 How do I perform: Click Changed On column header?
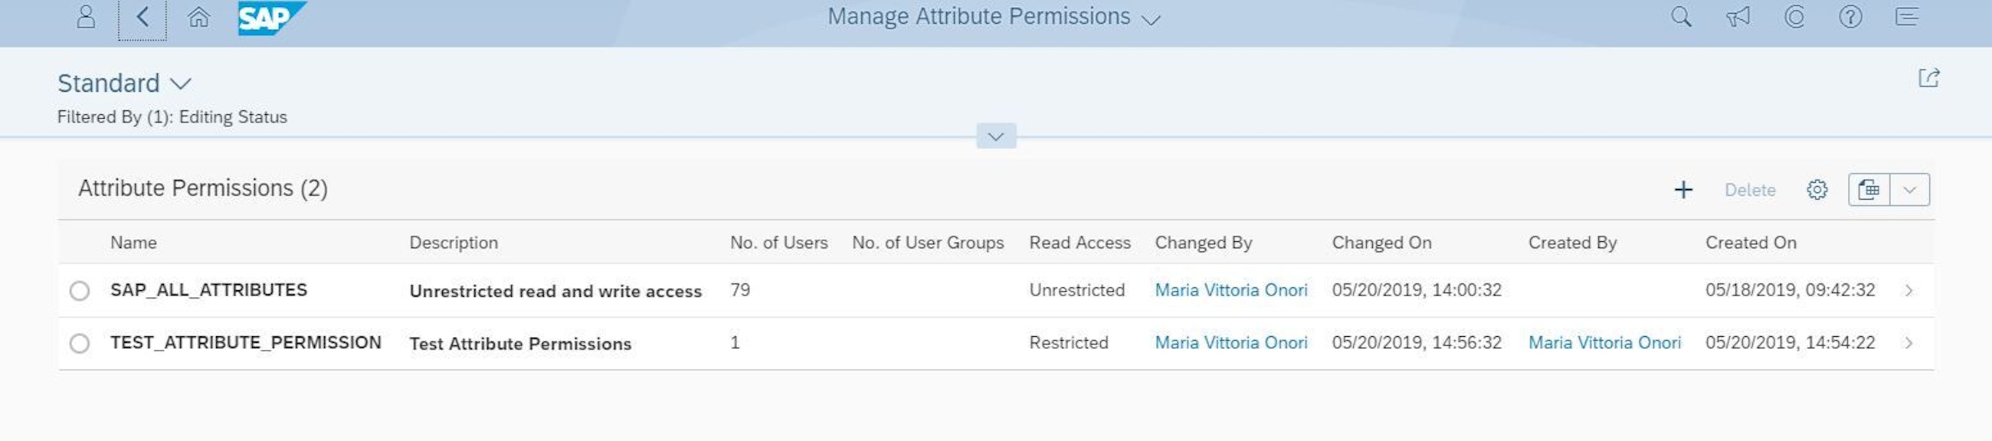[x=1382, y=243]
